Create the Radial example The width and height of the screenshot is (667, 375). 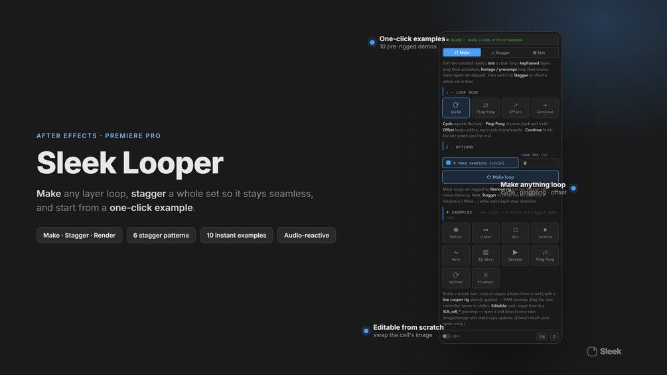pos(455,232)
